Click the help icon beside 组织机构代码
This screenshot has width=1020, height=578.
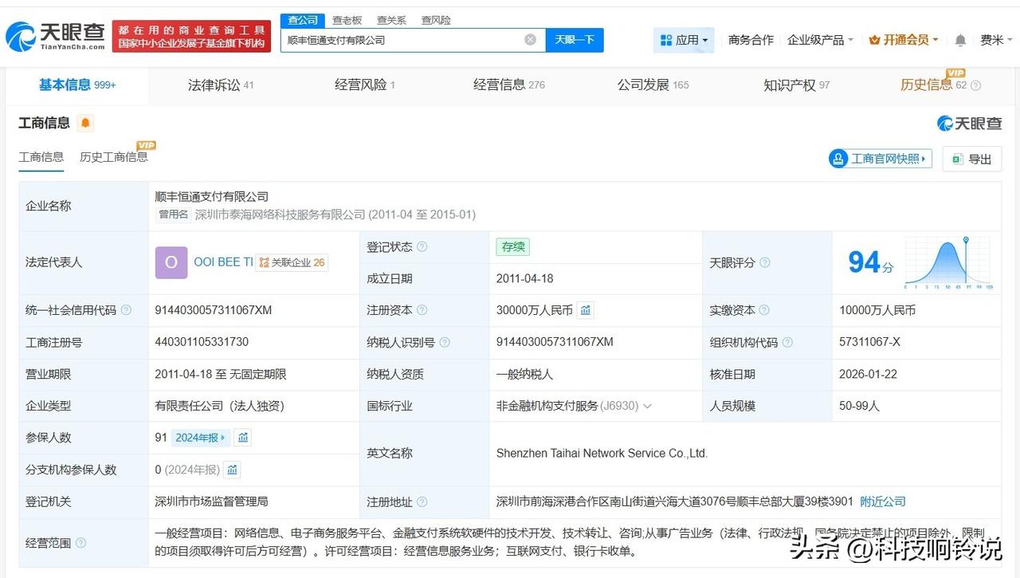(787, 342)
